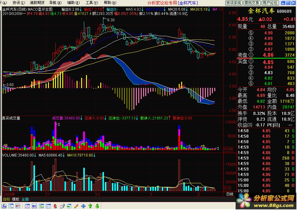Click the MA5:4.82 indicator label

point(133,9)
